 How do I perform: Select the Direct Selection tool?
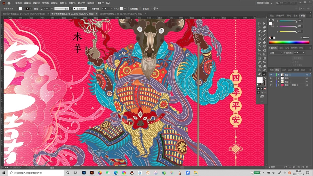tap(264, 23)
